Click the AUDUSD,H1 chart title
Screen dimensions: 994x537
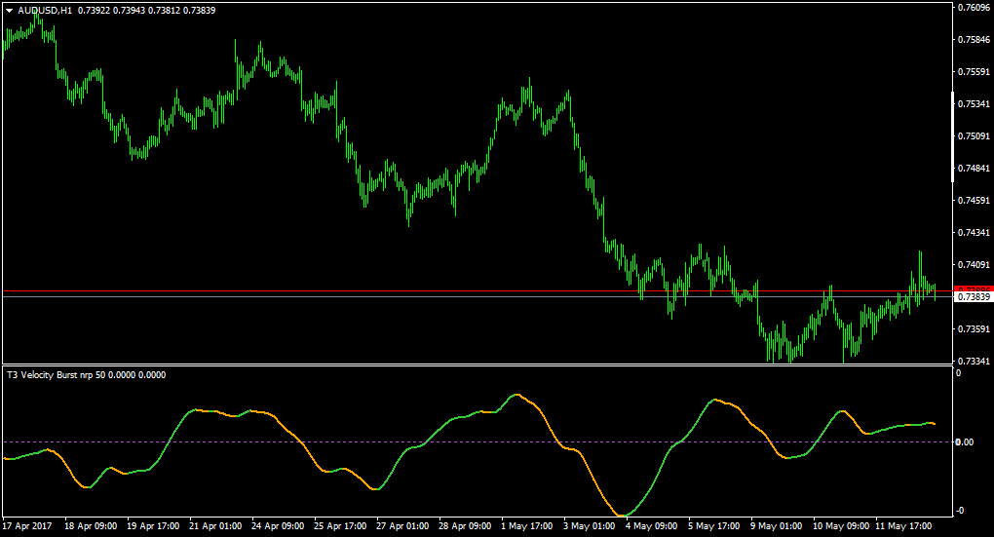45,11
